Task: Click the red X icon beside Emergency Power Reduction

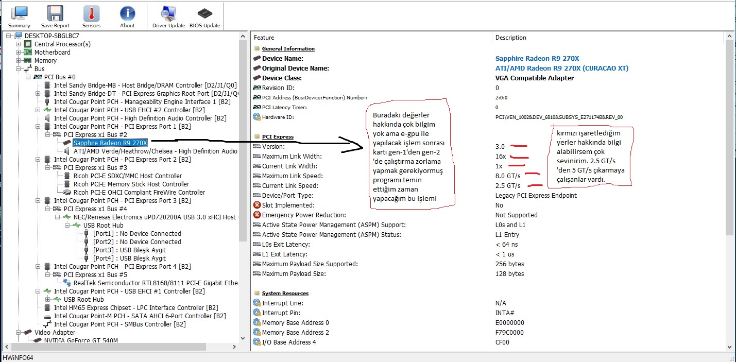Action: click(257, 215)
